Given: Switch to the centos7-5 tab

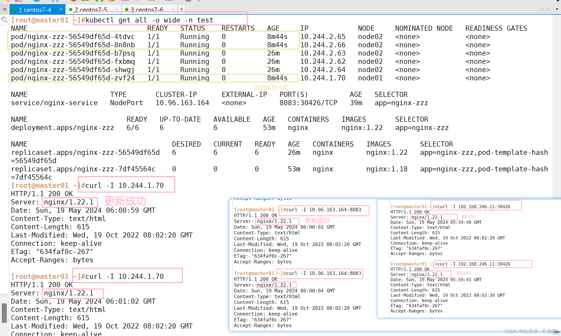Looking at the screenshot, I should point(91,10).
